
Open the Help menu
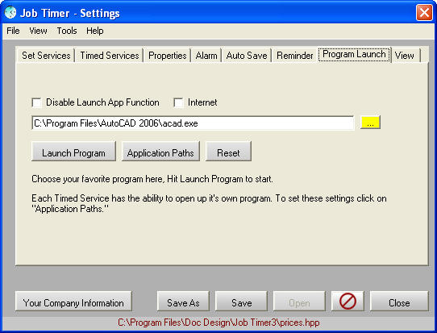pyautogui.click(x=95, y=31)
